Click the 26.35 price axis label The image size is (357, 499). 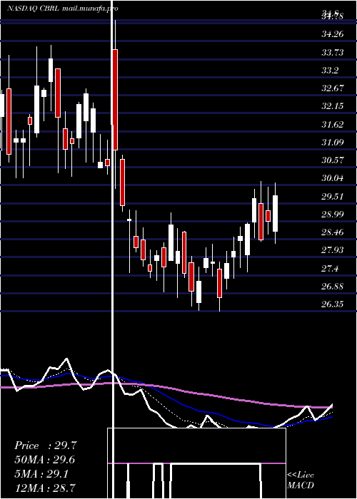(x=333, y=304)
